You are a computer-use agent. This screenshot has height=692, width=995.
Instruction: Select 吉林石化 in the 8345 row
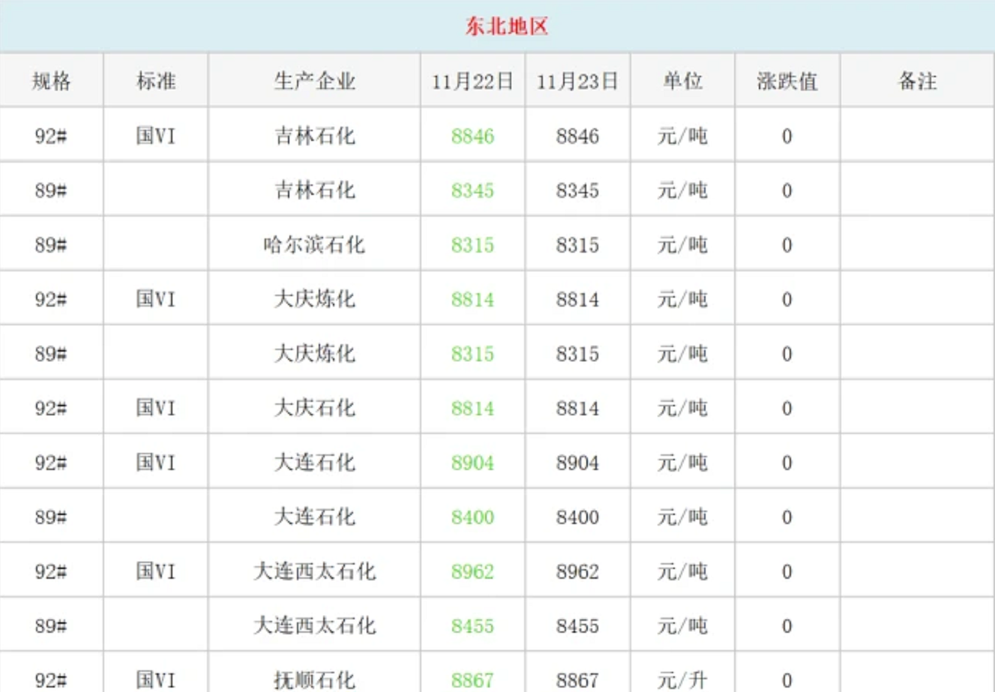click(315, 190)
